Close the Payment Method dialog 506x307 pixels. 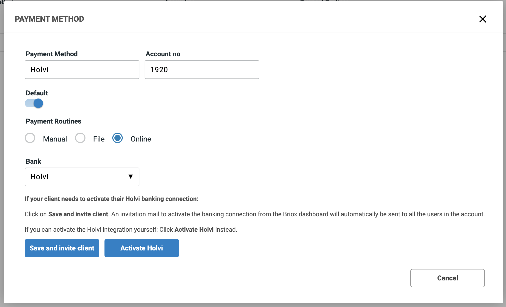[x=483, y=19]
